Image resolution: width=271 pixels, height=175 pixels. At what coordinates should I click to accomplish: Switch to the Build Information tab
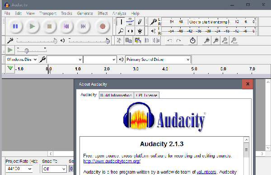pos(116,95)
